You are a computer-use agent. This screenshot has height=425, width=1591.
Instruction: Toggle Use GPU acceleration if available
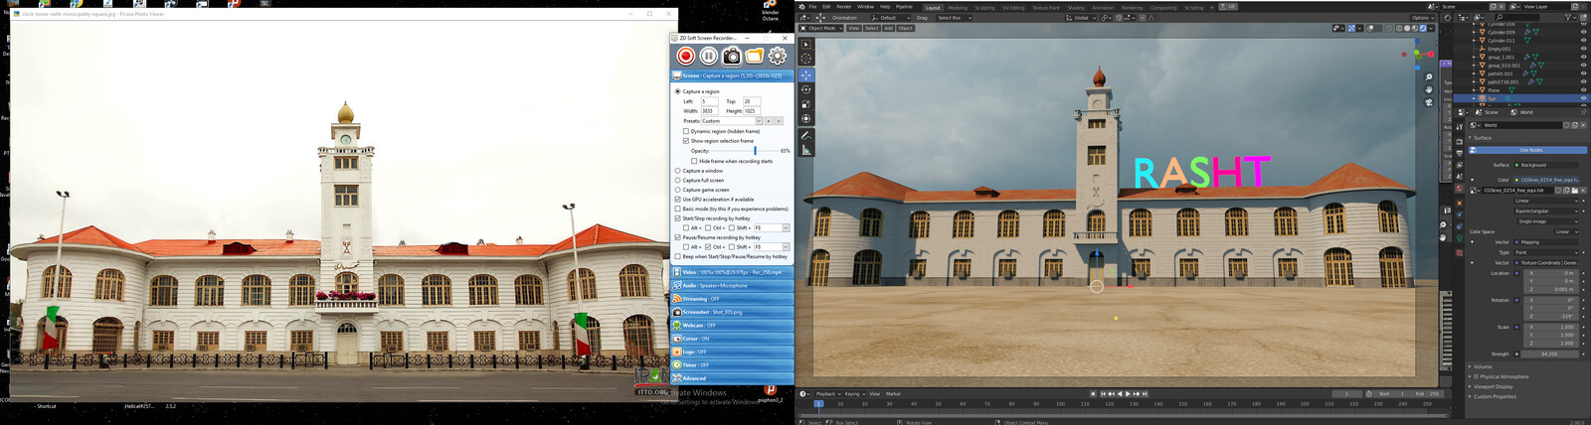pos(678,200)
